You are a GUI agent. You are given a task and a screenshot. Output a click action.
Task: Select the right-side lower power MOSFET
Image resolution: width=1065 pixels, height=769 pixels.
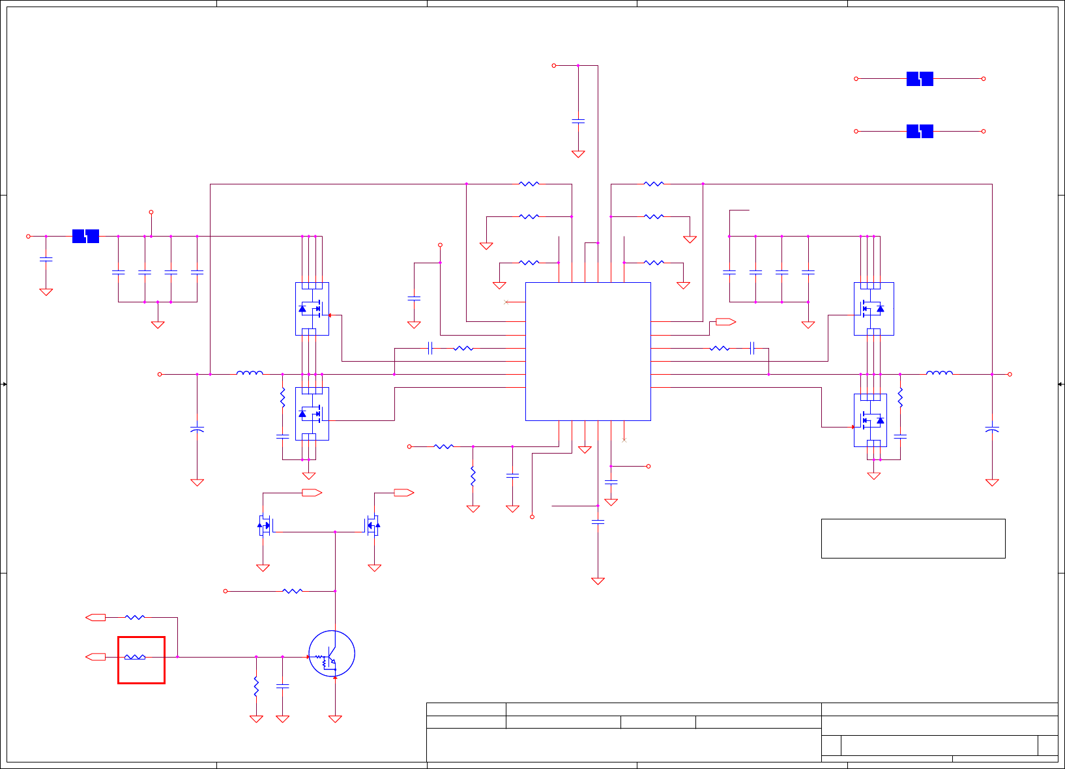point(870,420)
